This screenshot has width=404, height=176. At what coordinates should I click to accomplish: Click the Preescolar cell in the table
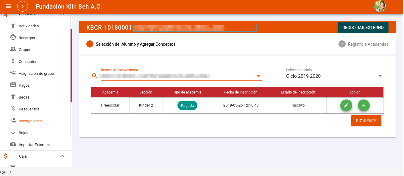(x=110, y=105)
